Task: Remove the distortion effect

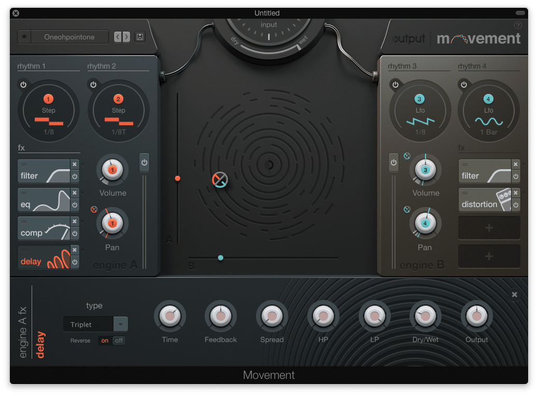Action: click(515, 193)
